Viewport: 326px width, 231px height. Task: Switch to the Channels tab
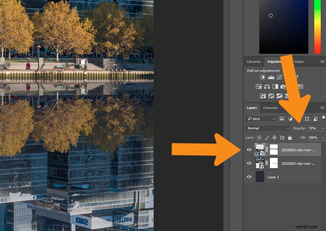(x=270, y=108)
